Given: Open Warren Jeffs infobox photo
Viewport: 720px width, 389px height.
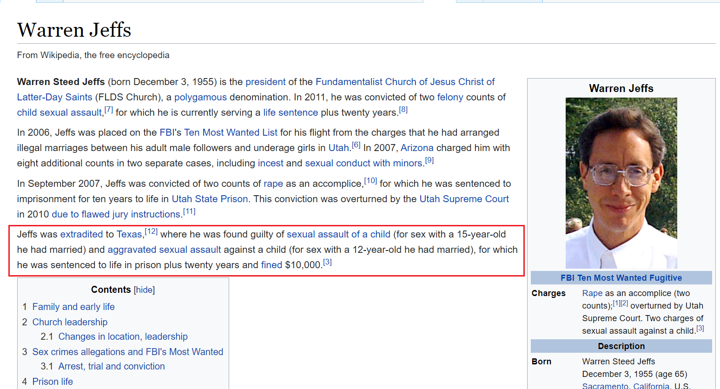Looking at the screenshot, I should [621, 183].
